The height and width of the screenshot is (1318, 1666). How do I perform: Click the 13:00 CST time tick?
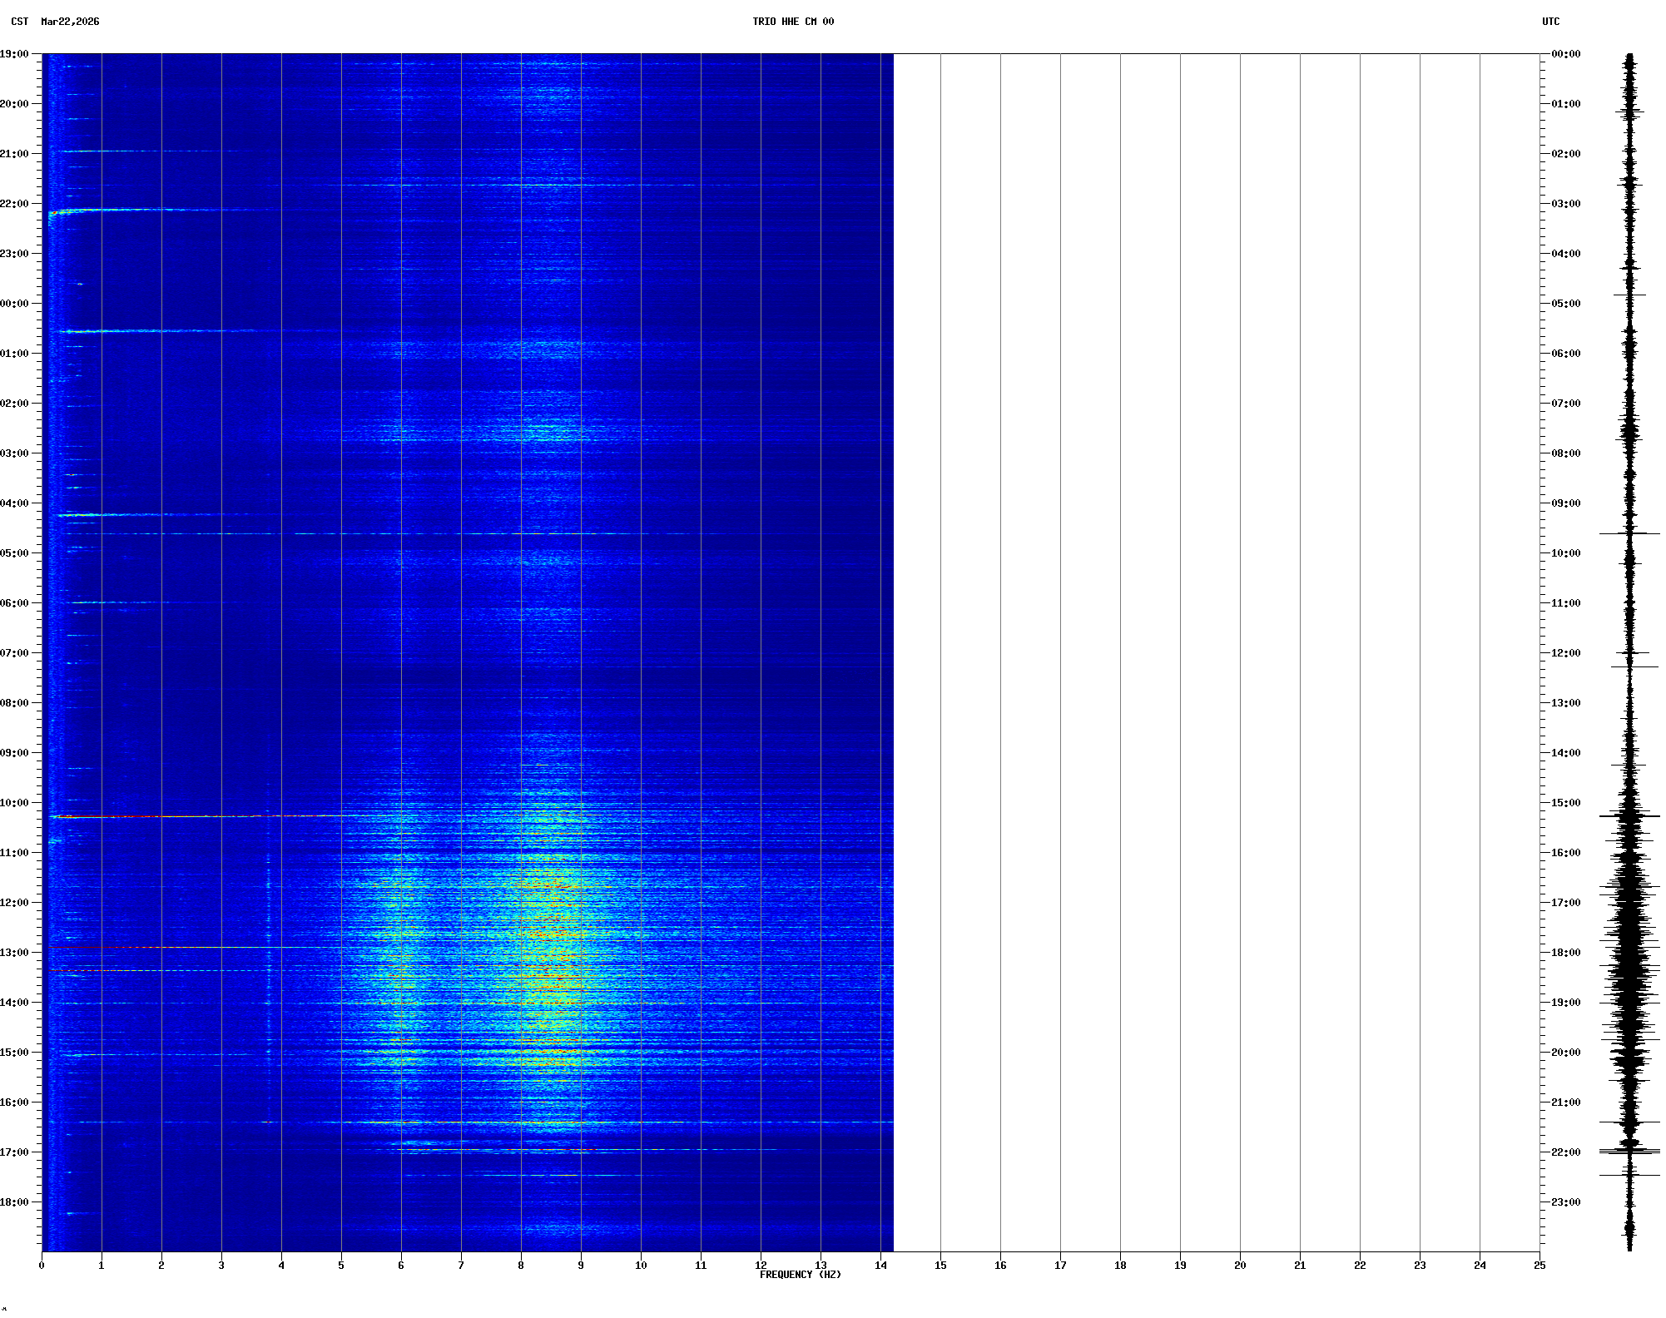tap(15, 953)
